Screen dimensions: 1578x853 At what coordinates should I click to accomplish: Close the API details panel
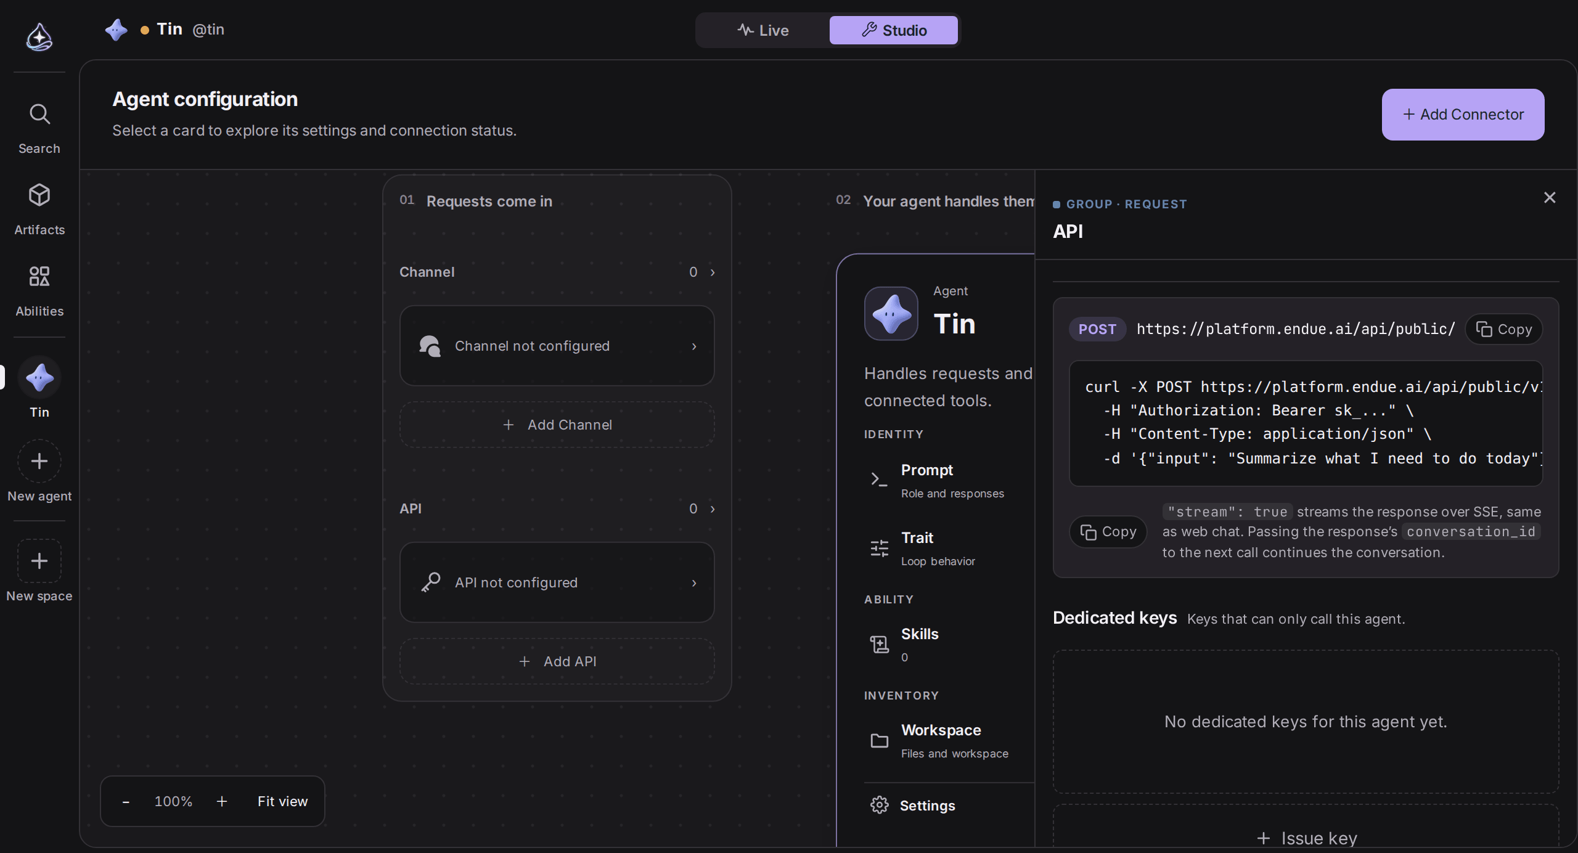click(1550, 197)
